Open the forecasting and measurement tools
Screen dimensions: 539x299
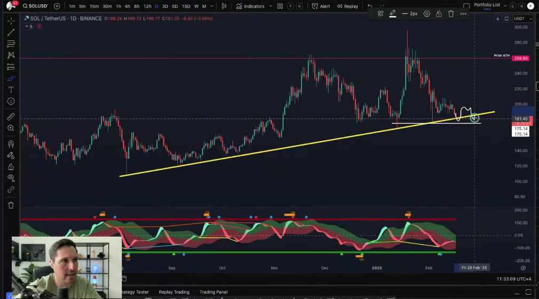pyautogui.click(x=11, y=67)
